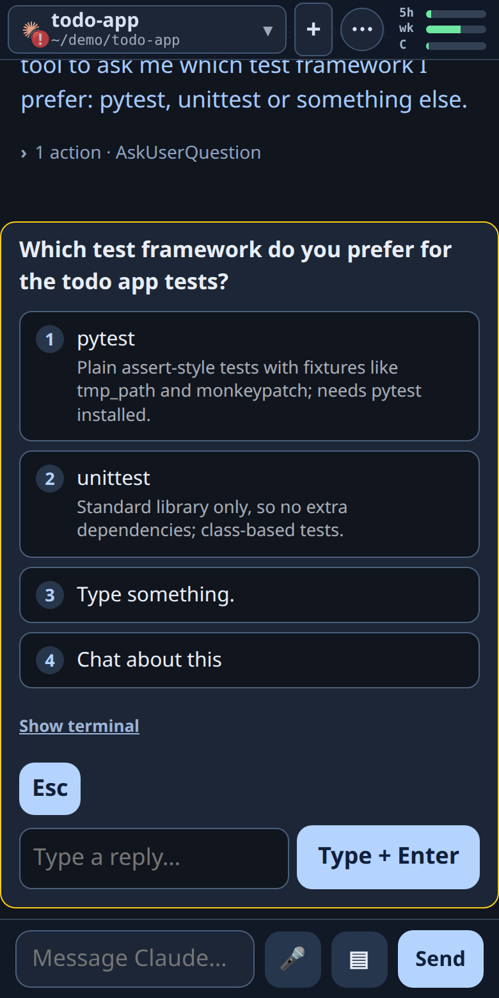Click the Show terminal link

79,726
